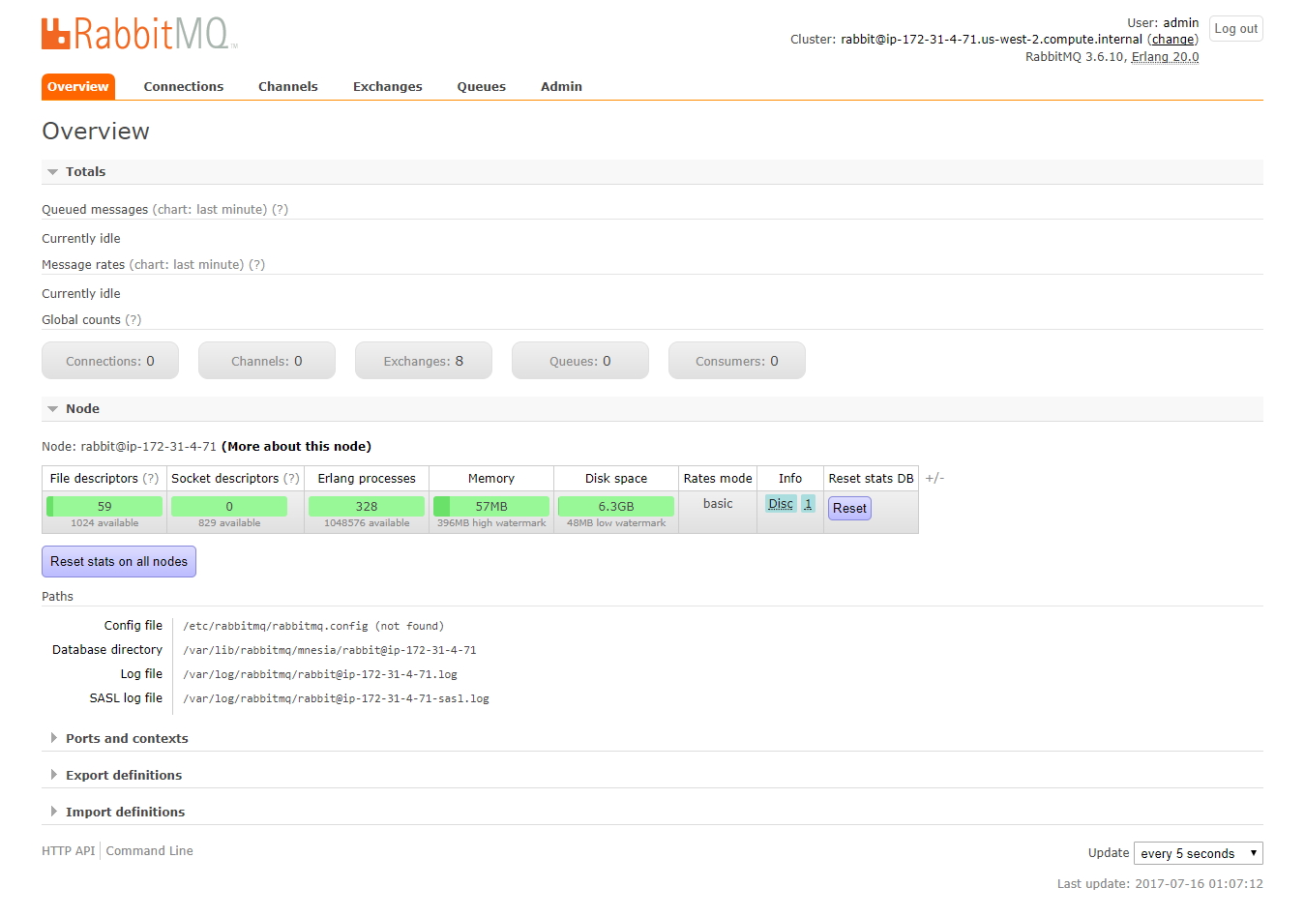Open the HTTP API link
The height and width of the screenshot is (917, 1305).
tap(68, 850)
